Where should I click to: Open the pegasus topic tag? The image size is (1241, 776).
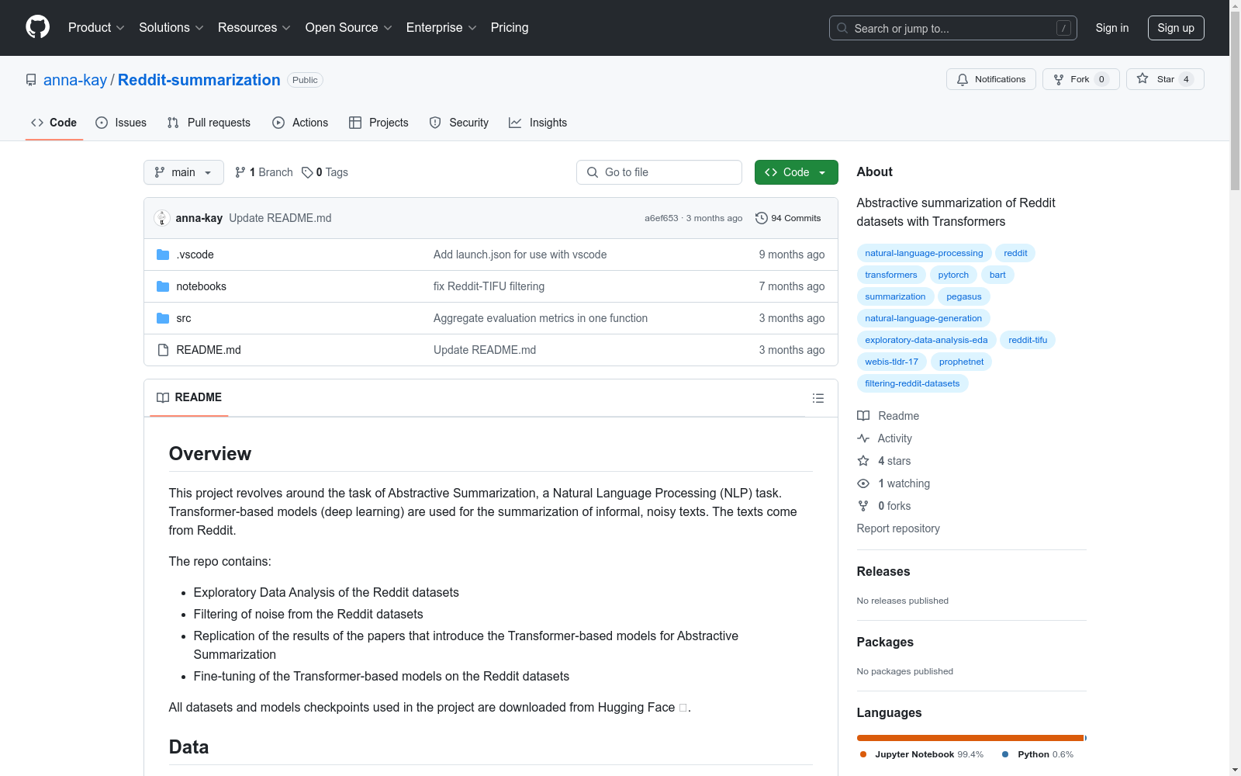coord(964,296)
